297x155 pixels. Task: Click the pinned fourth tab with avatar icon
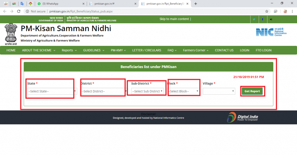pyautogui.click(x=30, y=3)
